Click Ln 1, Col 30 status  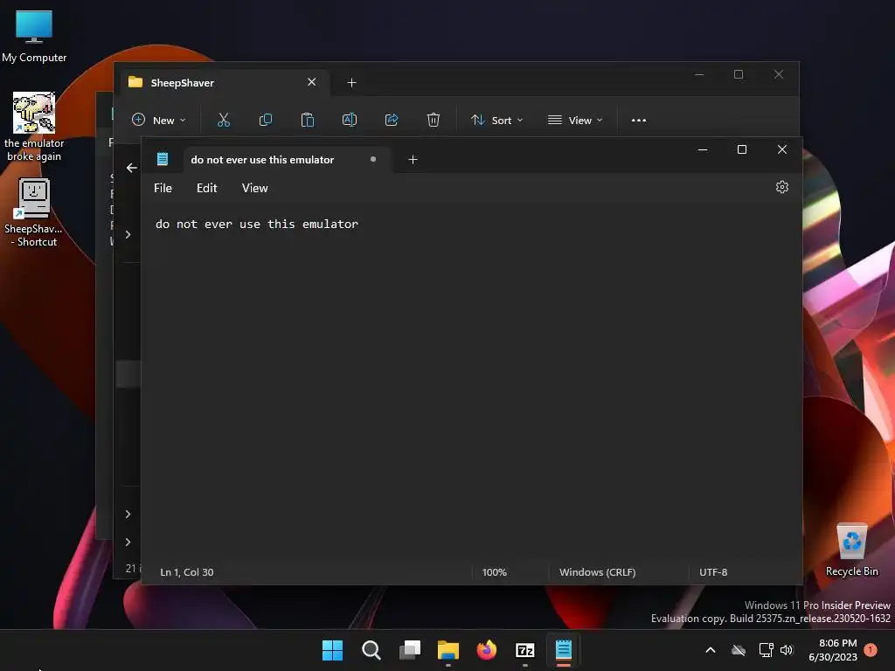click(x=187, y=572)
